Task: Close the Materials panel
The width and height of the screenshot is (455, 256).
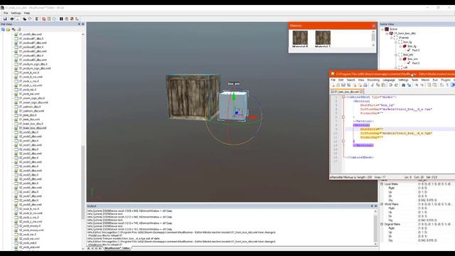Action: 373,26
